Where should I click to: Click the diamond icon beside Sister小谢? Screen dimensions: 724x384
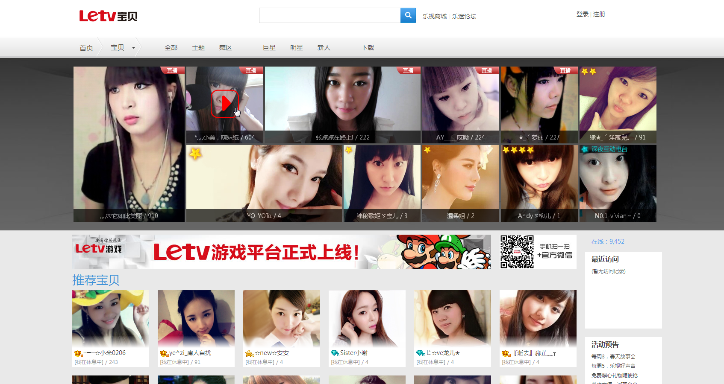click(x=335, y=353)
